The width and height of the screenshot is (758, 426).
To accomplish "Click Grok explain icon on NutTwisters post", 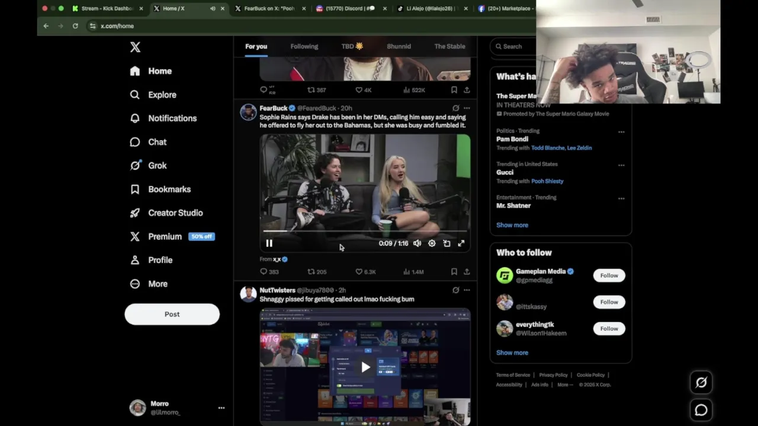I will coord(455,290).
